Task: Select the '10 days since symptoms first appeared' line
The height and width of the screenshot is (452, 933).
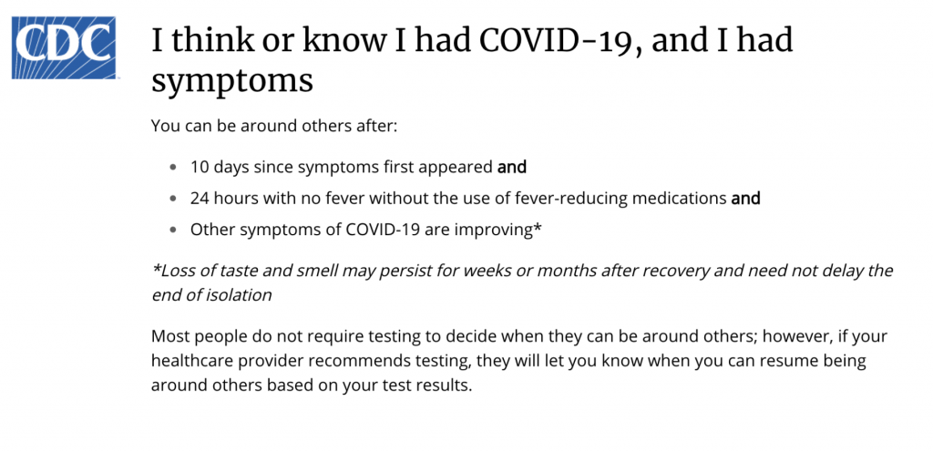Action: [x=342, y=168]
